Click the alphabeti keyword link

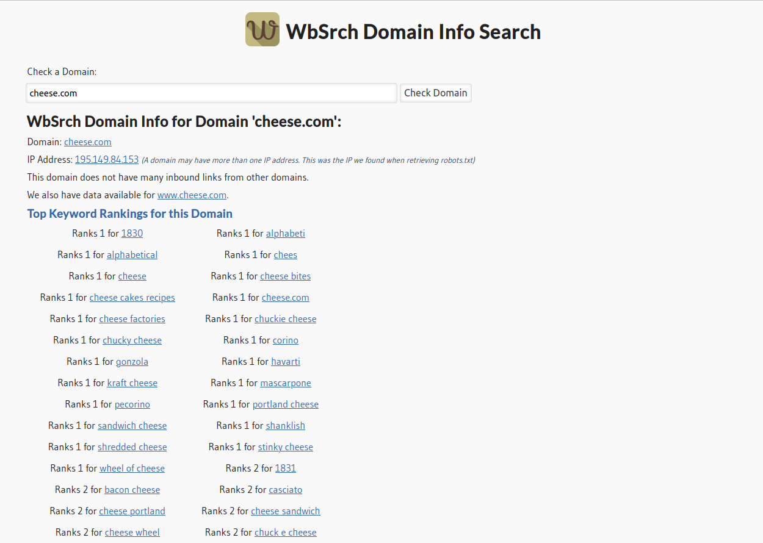[285, 233]
